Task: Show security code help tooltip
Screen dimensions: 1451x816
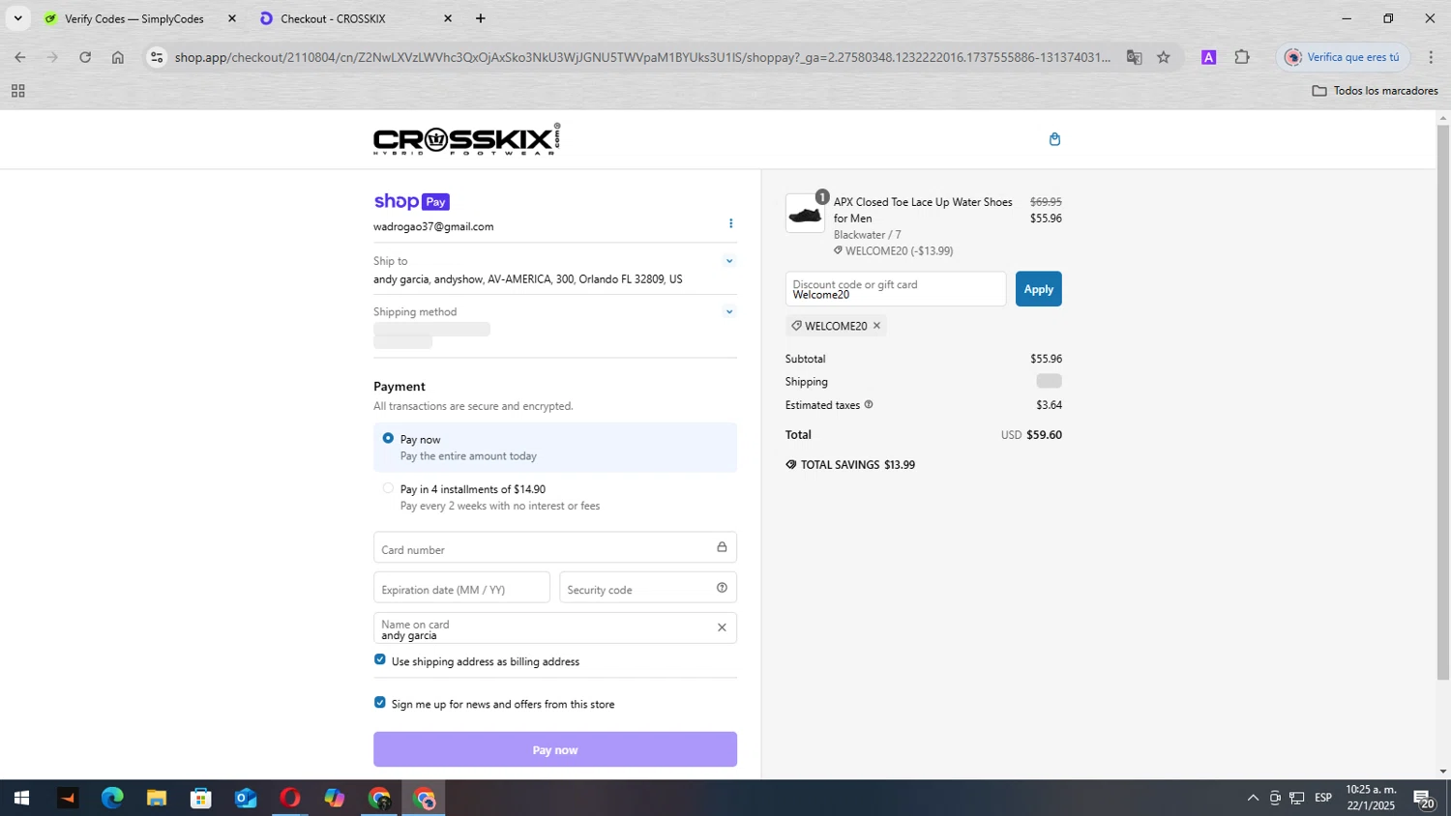Action: tap(722, 588)
